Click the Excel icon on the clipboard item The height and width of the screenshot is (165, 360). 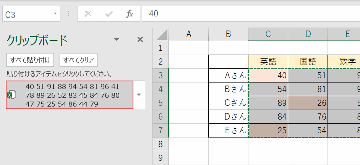point(12,95)
